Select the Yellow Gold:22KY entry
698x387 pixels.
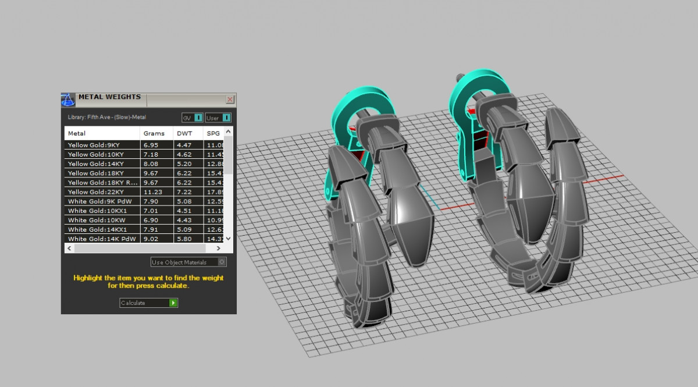(x=102, y=192)
